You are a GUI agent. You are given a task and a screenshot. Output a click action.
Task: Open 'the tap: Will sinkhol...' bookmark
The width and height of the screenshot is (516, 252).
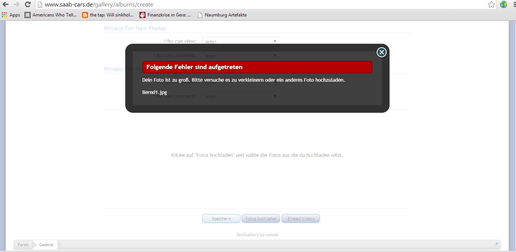(108, 15)
